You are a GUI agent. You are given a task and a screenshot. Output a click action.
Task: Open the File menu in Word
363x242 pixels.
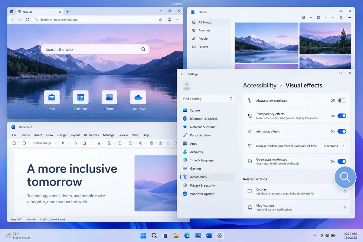[x=14, y=135]
